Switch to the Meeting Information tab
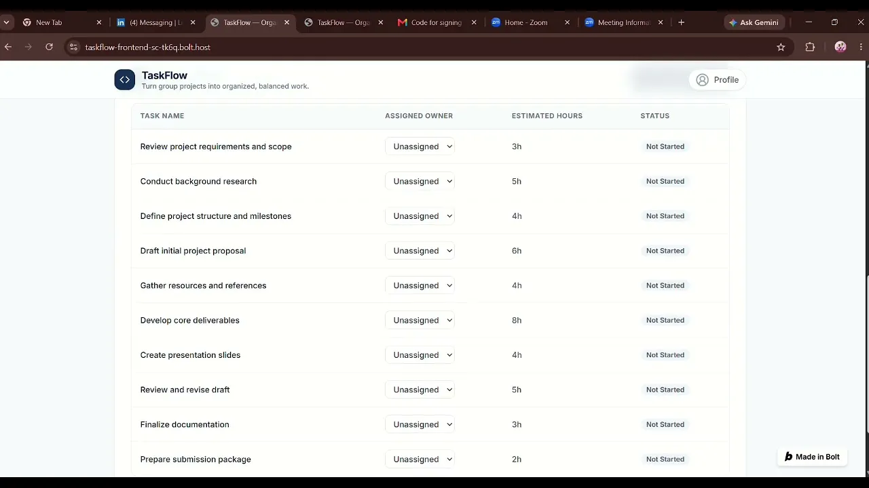The image size is (869, 488). pyautogui.click(x=623, y=22)
